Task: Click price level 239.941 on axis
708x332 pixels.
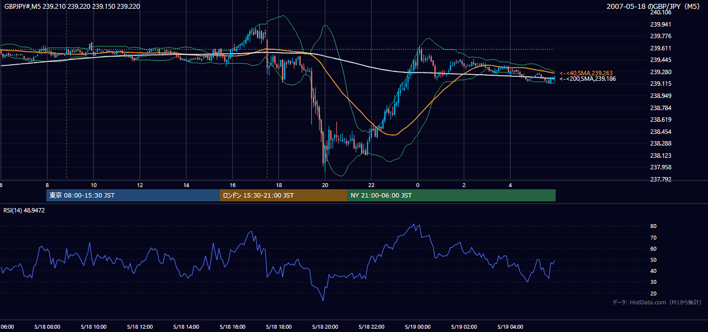Action: 660,24
